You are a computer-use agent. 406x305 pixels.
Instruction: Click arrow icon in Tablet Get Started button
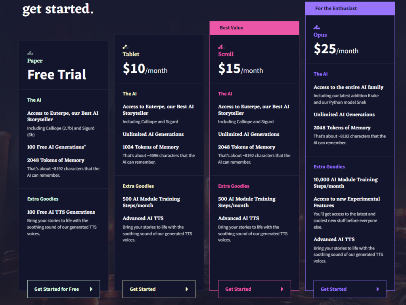(187, 289)
